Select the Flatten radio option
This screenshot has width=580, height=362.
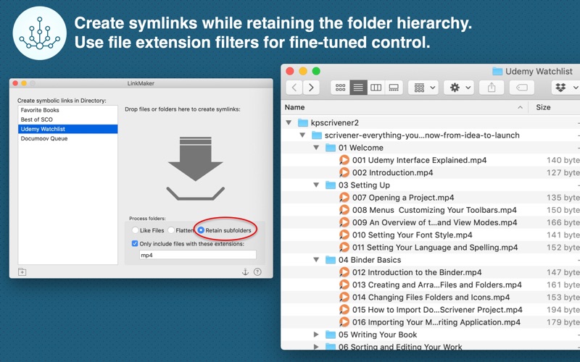pos(171,230)
